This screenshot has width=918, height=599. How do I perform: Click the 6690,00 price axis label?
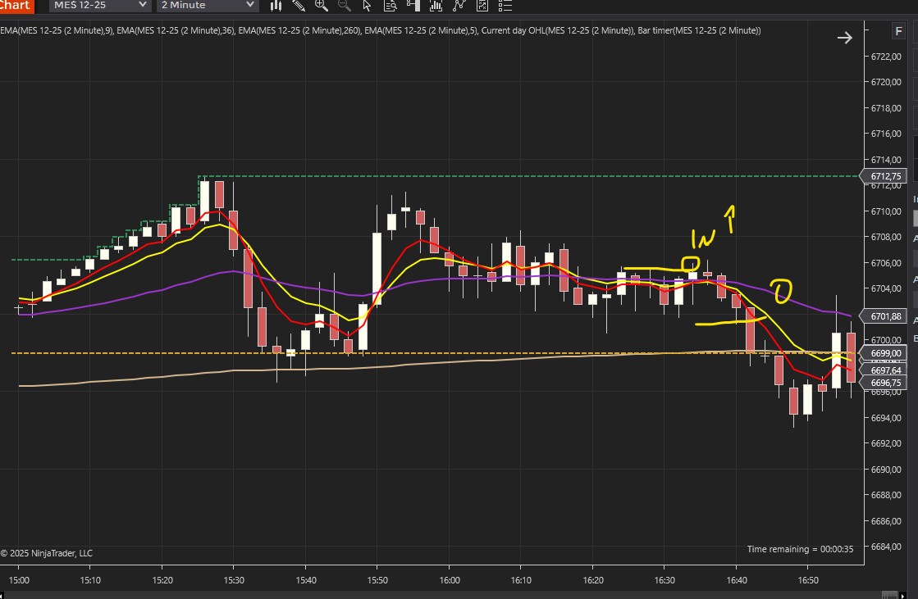coord(886,470)
